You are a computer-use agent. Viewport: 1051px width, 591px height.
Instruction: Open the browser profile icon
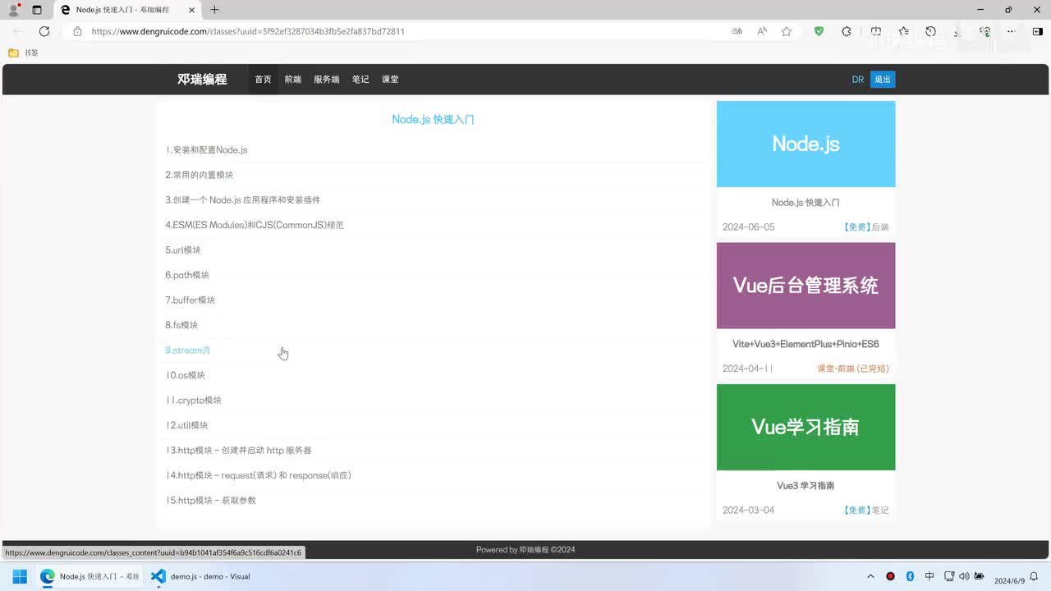13,10
